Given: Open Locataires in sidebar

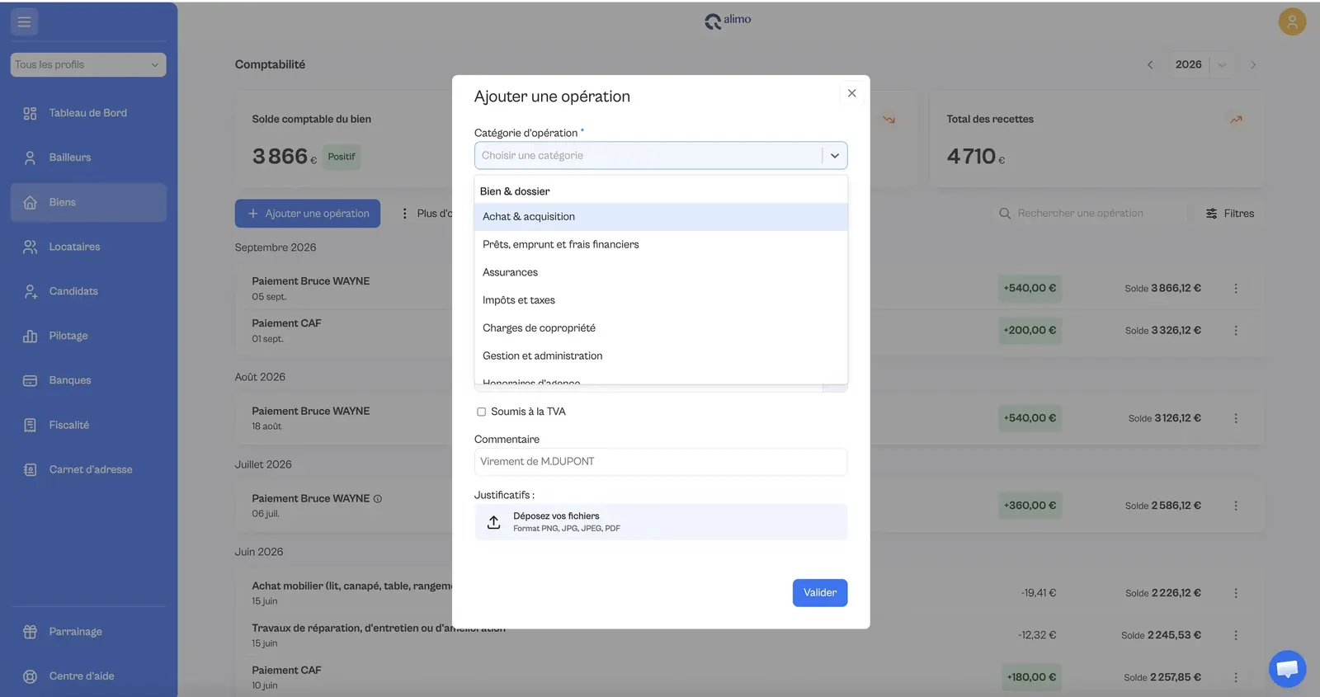Looking at the screenshot, I should click(88, 247).
